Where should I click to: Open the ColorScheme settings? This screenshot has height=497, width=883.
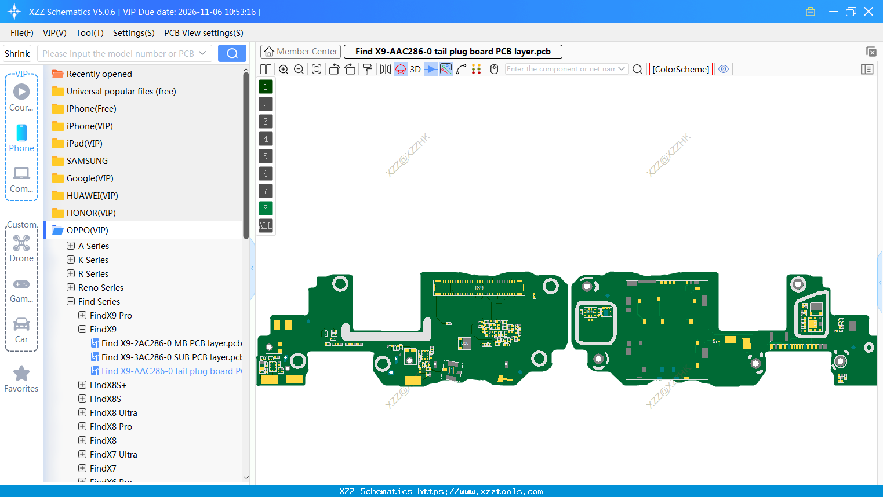point(681,69)
